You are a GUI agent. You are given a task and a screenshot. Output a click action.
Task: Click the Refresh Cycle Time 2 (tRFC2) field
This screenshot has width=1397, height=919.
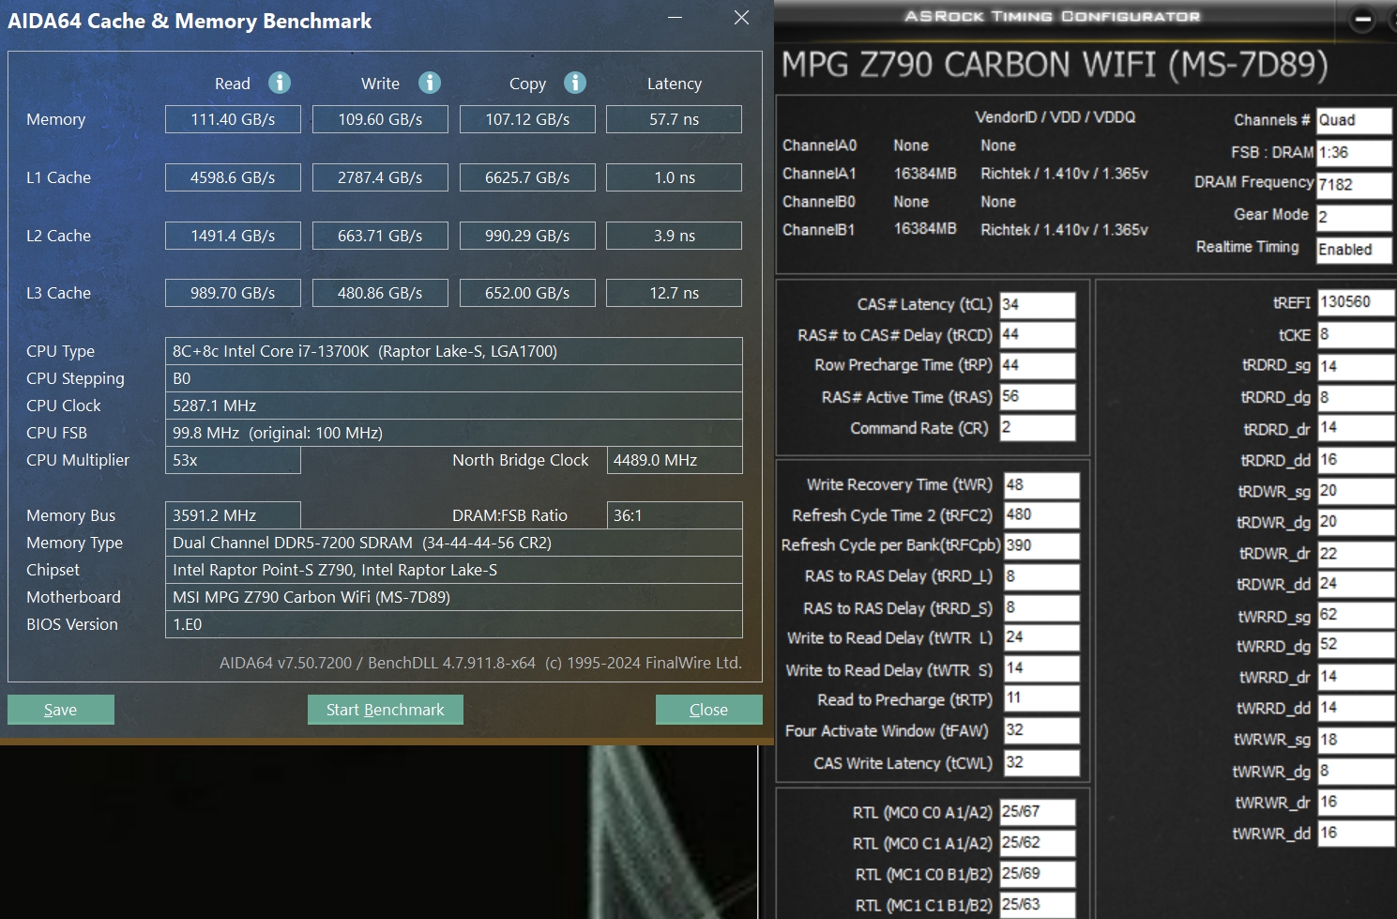(1041, 515)
